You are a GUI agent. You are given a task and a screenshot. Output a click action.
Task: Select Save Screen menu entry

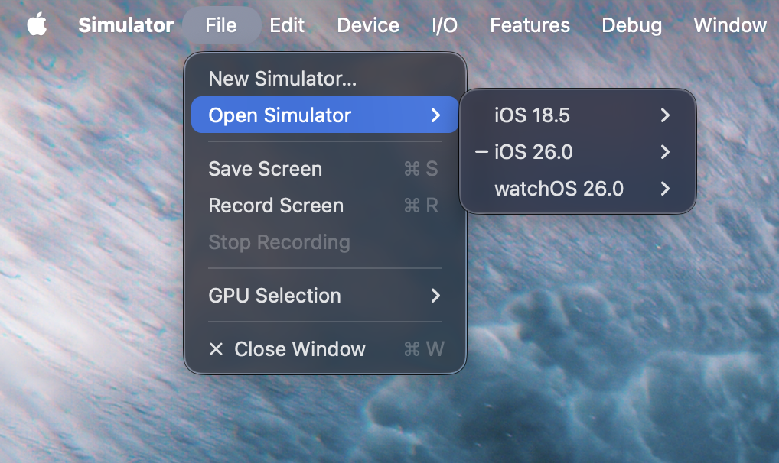[265, 169]
